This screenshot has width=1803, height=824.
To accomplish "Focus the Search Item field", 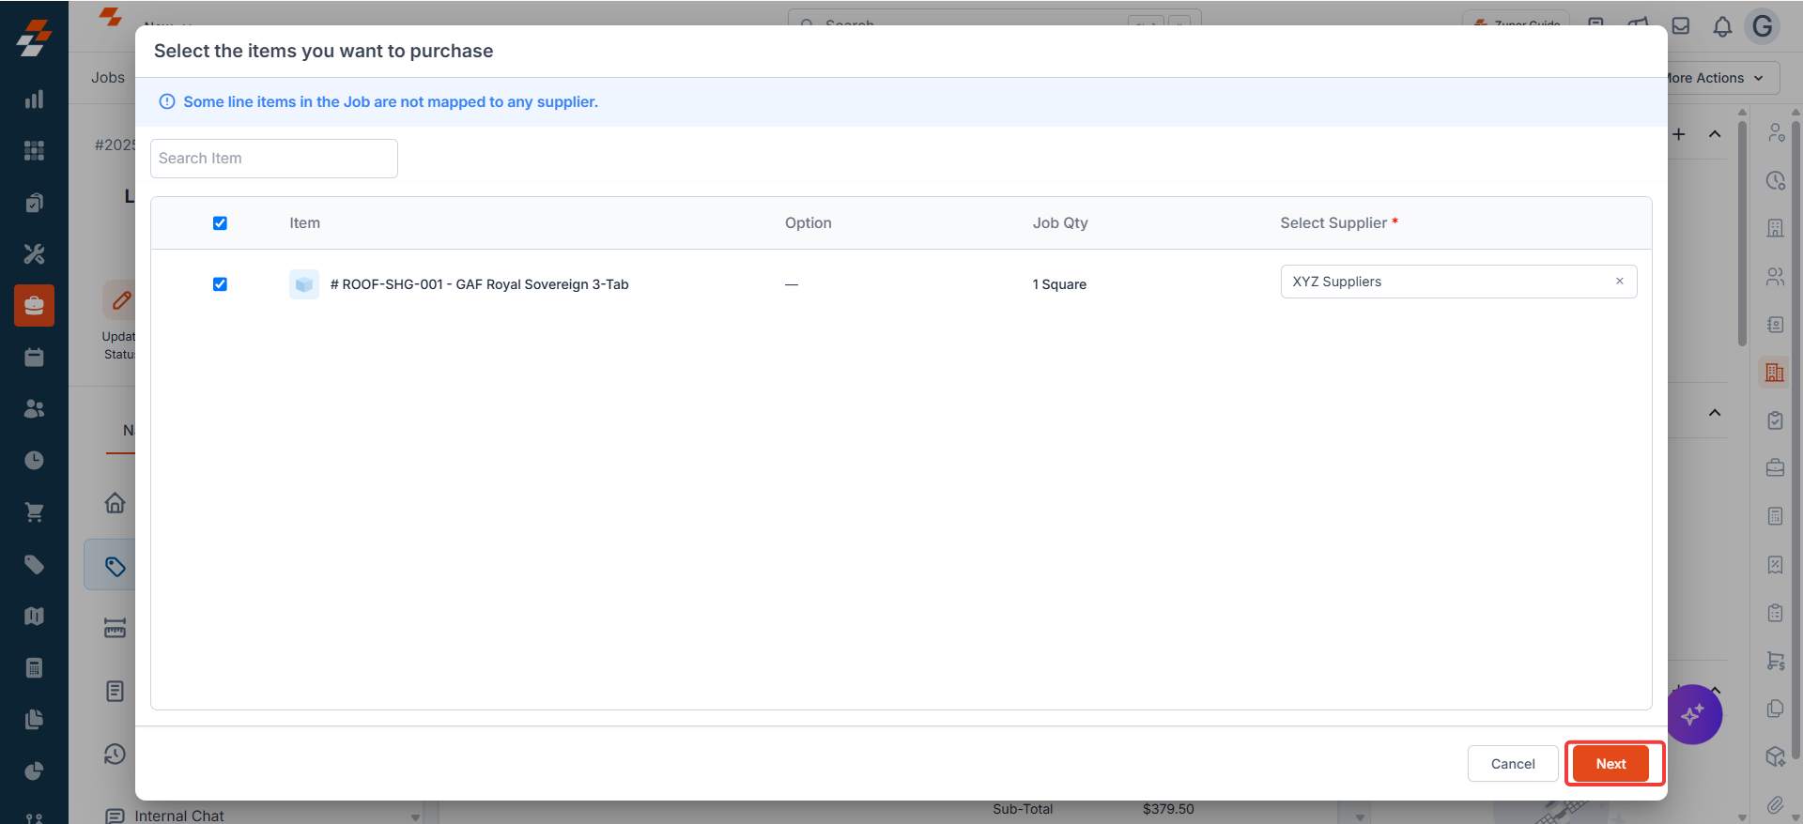I will (274, 159).
